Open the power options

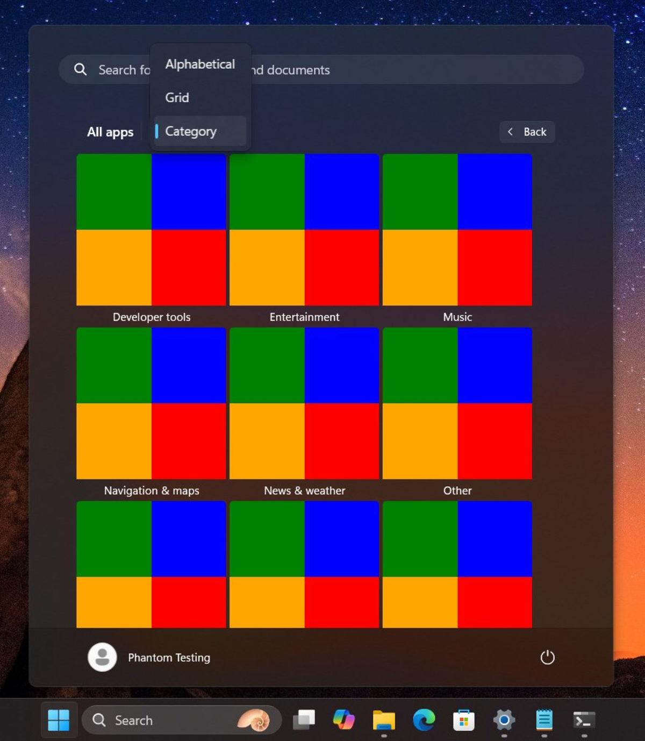point(548,657)
